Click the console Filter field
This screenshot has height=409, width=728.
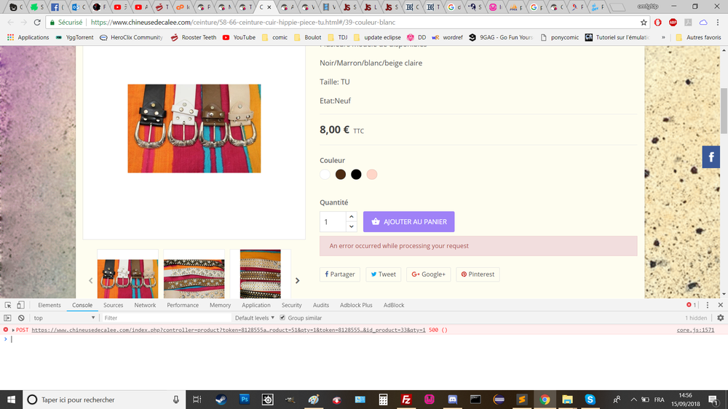(166, 318)
